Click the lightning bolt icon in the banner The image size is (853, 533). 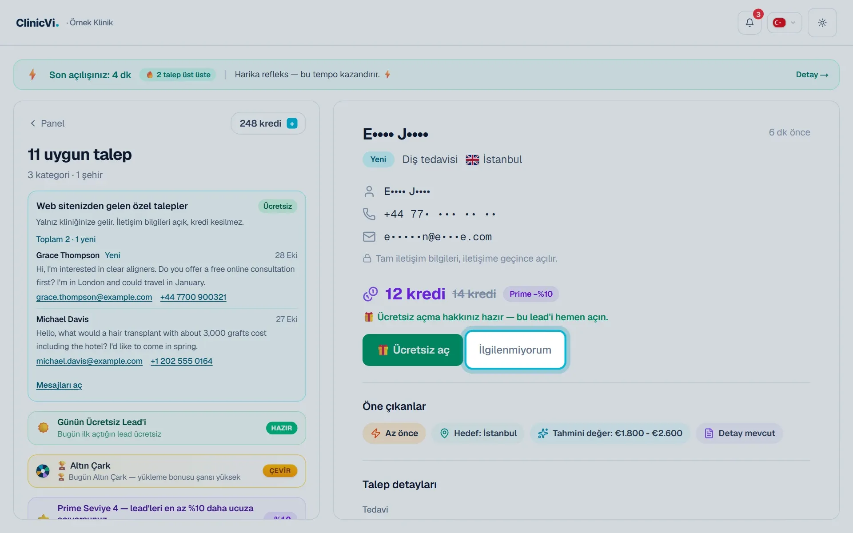click(32, 75)
